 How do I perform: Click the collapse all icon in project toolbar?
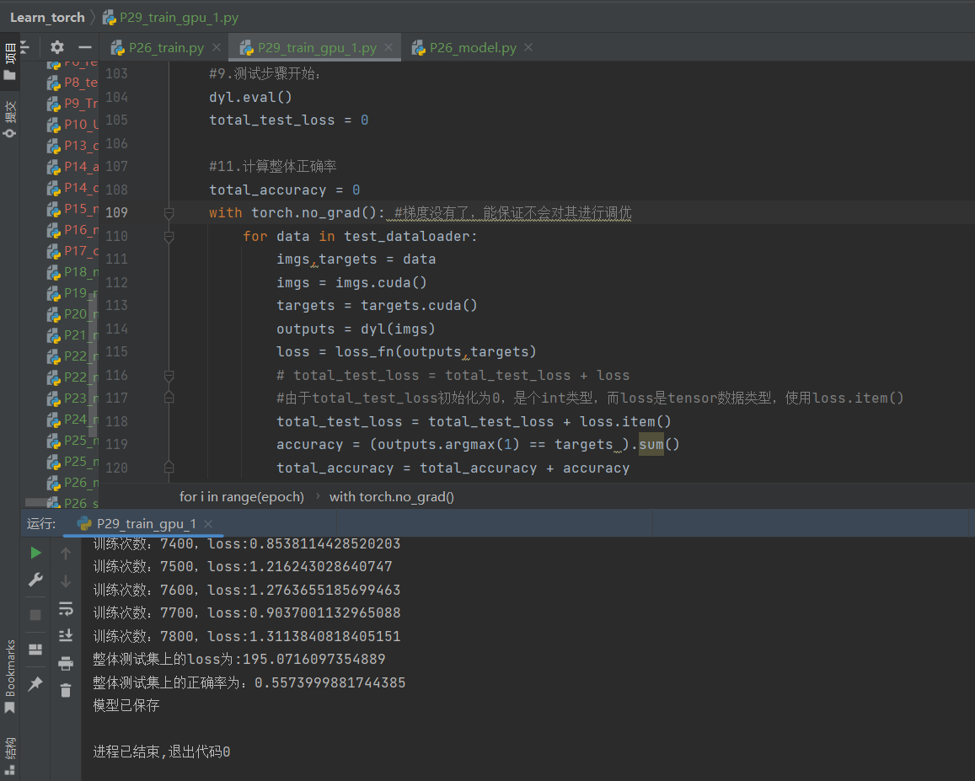tap(25, 47)
